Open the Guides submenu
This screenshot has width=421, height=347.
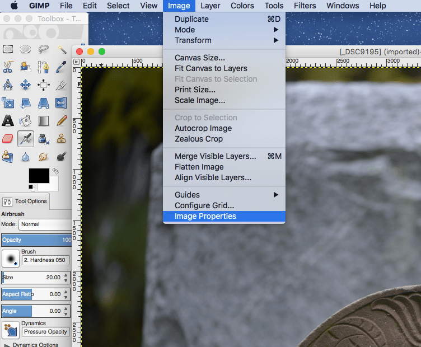tap(224, 195)
